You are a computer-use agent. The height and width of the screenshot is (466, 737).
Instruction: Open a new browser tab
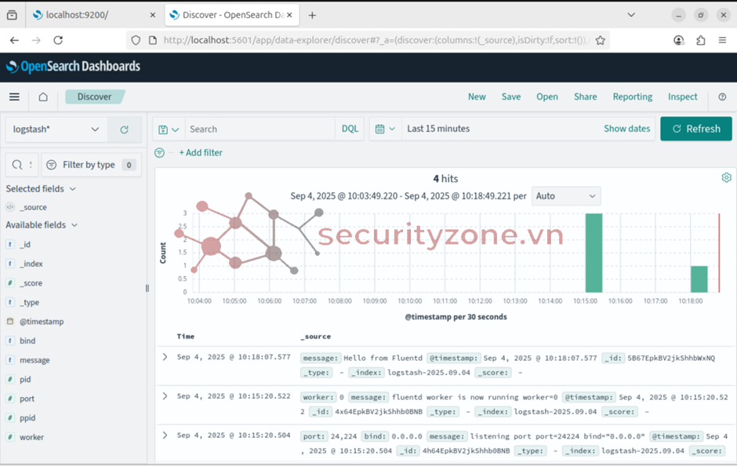[312, 15]
